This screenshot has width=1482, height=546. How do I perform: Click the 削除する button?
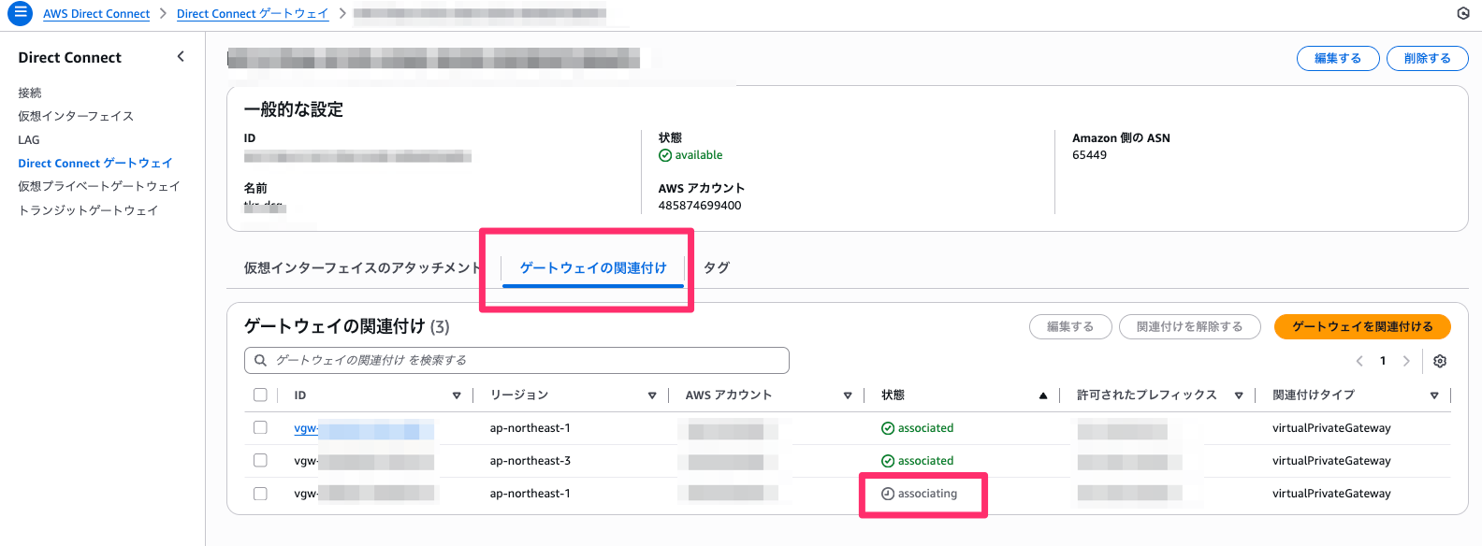click(1428, 58)
